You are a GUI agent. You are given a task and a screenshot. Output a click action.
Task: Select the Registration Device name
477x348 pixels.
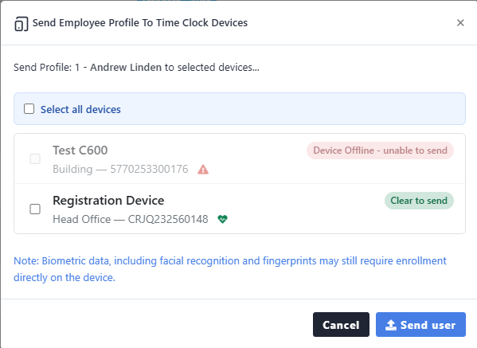tap(108, 201)
